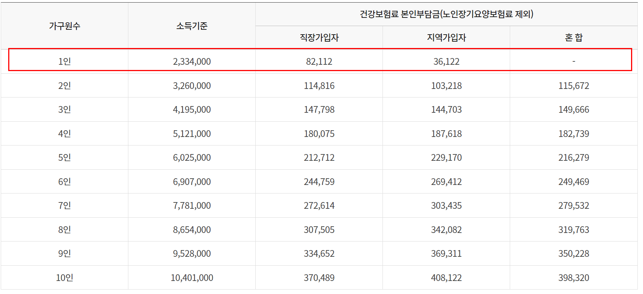Click the 4인 household row label
643x294 pixels.
65,134
